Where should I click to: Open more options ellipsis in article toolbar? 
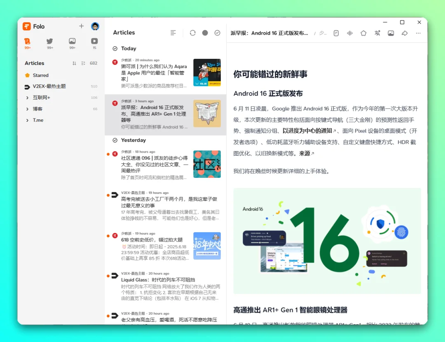tap(418, 33)
